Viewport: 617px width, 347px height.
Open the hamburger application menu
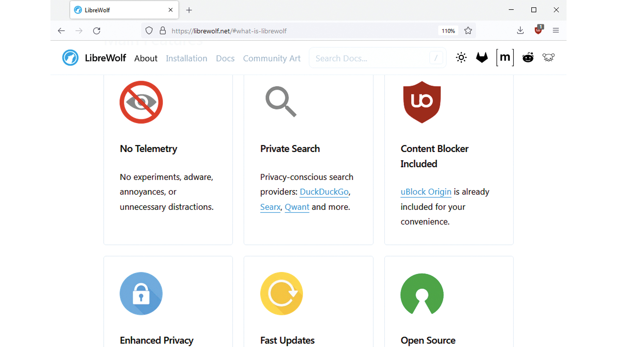point(556,31)
